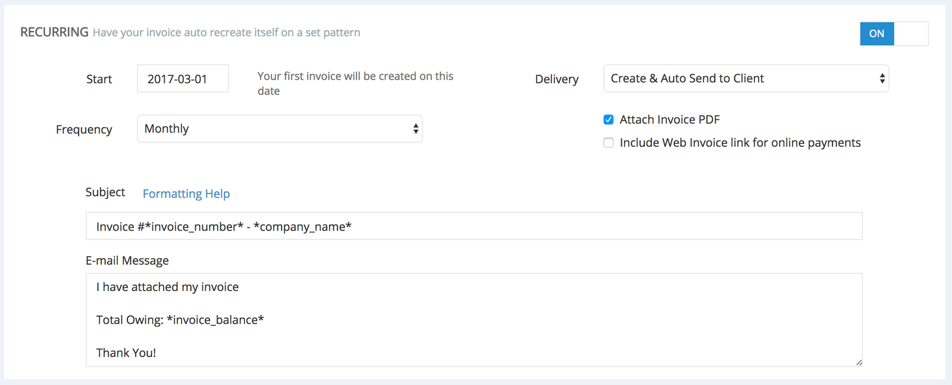The image size is (952, 385).
Task: Open the Formatting Help link
Action: (186, 194)
